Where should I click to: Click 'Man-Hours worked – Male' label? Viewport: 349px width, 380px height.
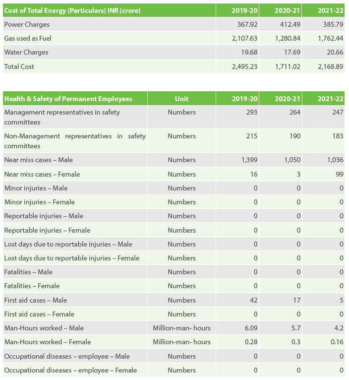[x=44, y=328]
